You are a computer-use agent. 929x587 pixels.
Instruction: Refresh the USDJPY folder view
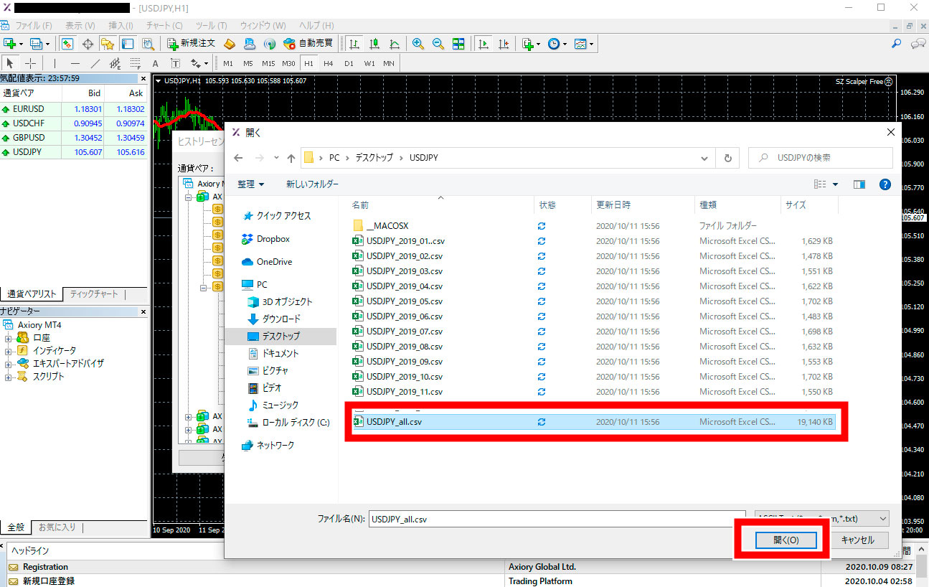[x=728, y=158]
